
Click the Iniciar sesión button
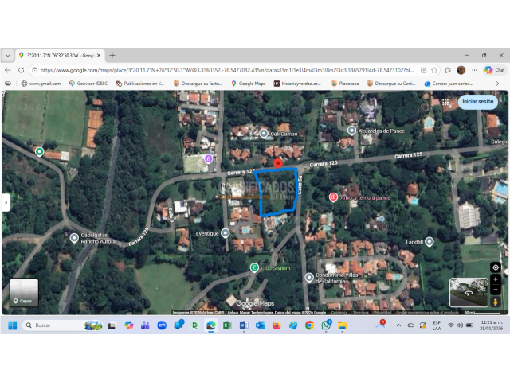pyautogui.click(x=478, y=102)
